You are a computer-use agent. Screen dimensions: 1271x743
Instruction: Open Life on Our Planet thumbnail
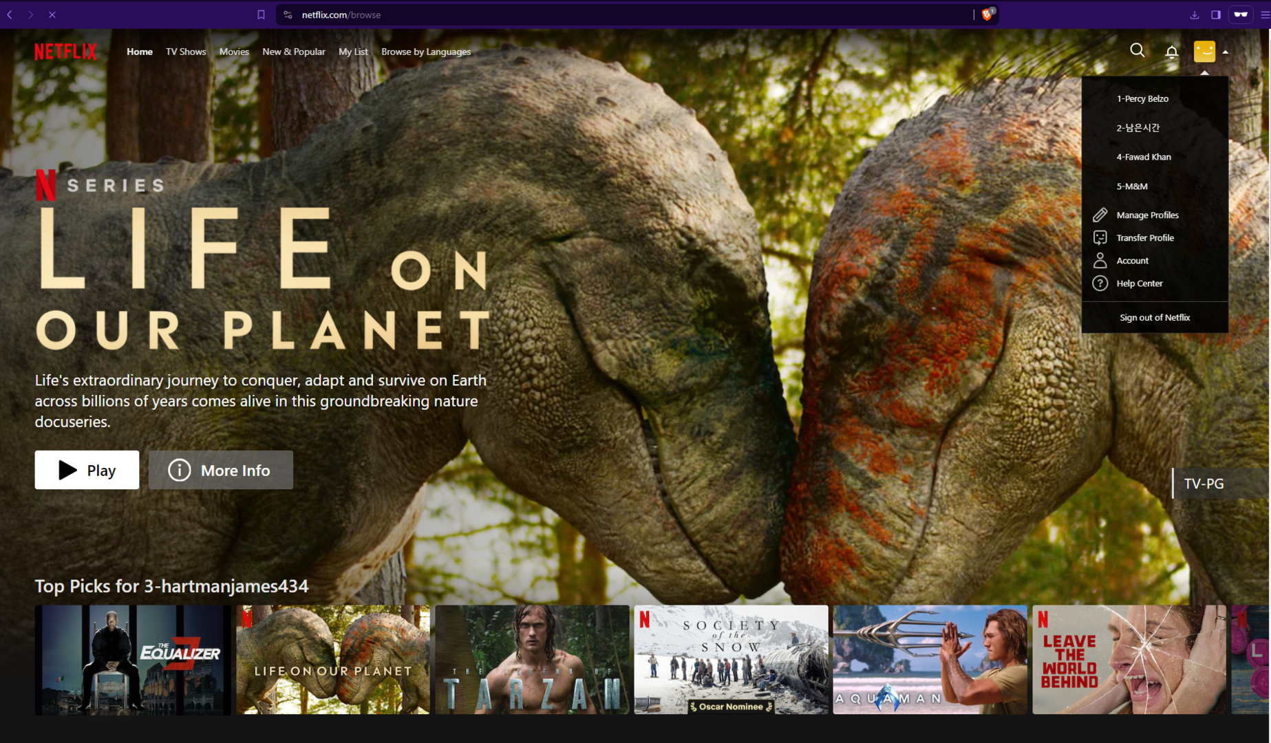click(333, 660)
